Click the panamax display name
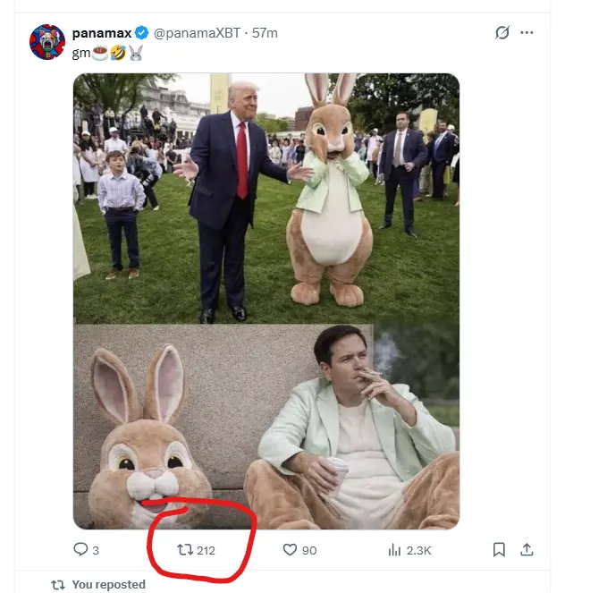This screenshot has width=590, height=593. point(101,33)
